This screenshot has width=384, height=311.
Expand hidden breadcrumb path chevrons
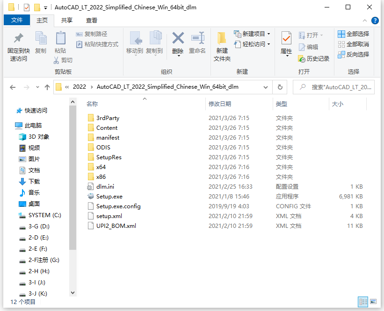coord(67,87)
